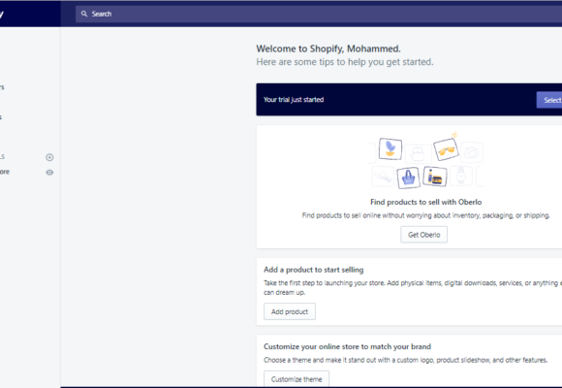562x388 pixels.
Task: Click the faded wristwatch picture
Action: 461,176
